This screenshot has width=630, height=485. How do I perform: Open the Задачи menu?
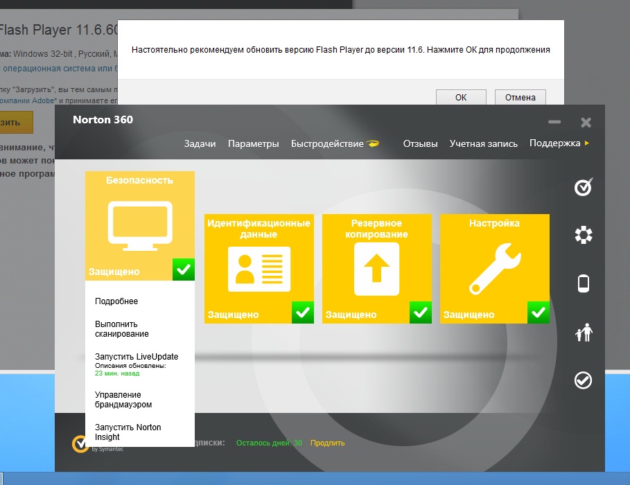pyautogui.click(x=200, y=144)
